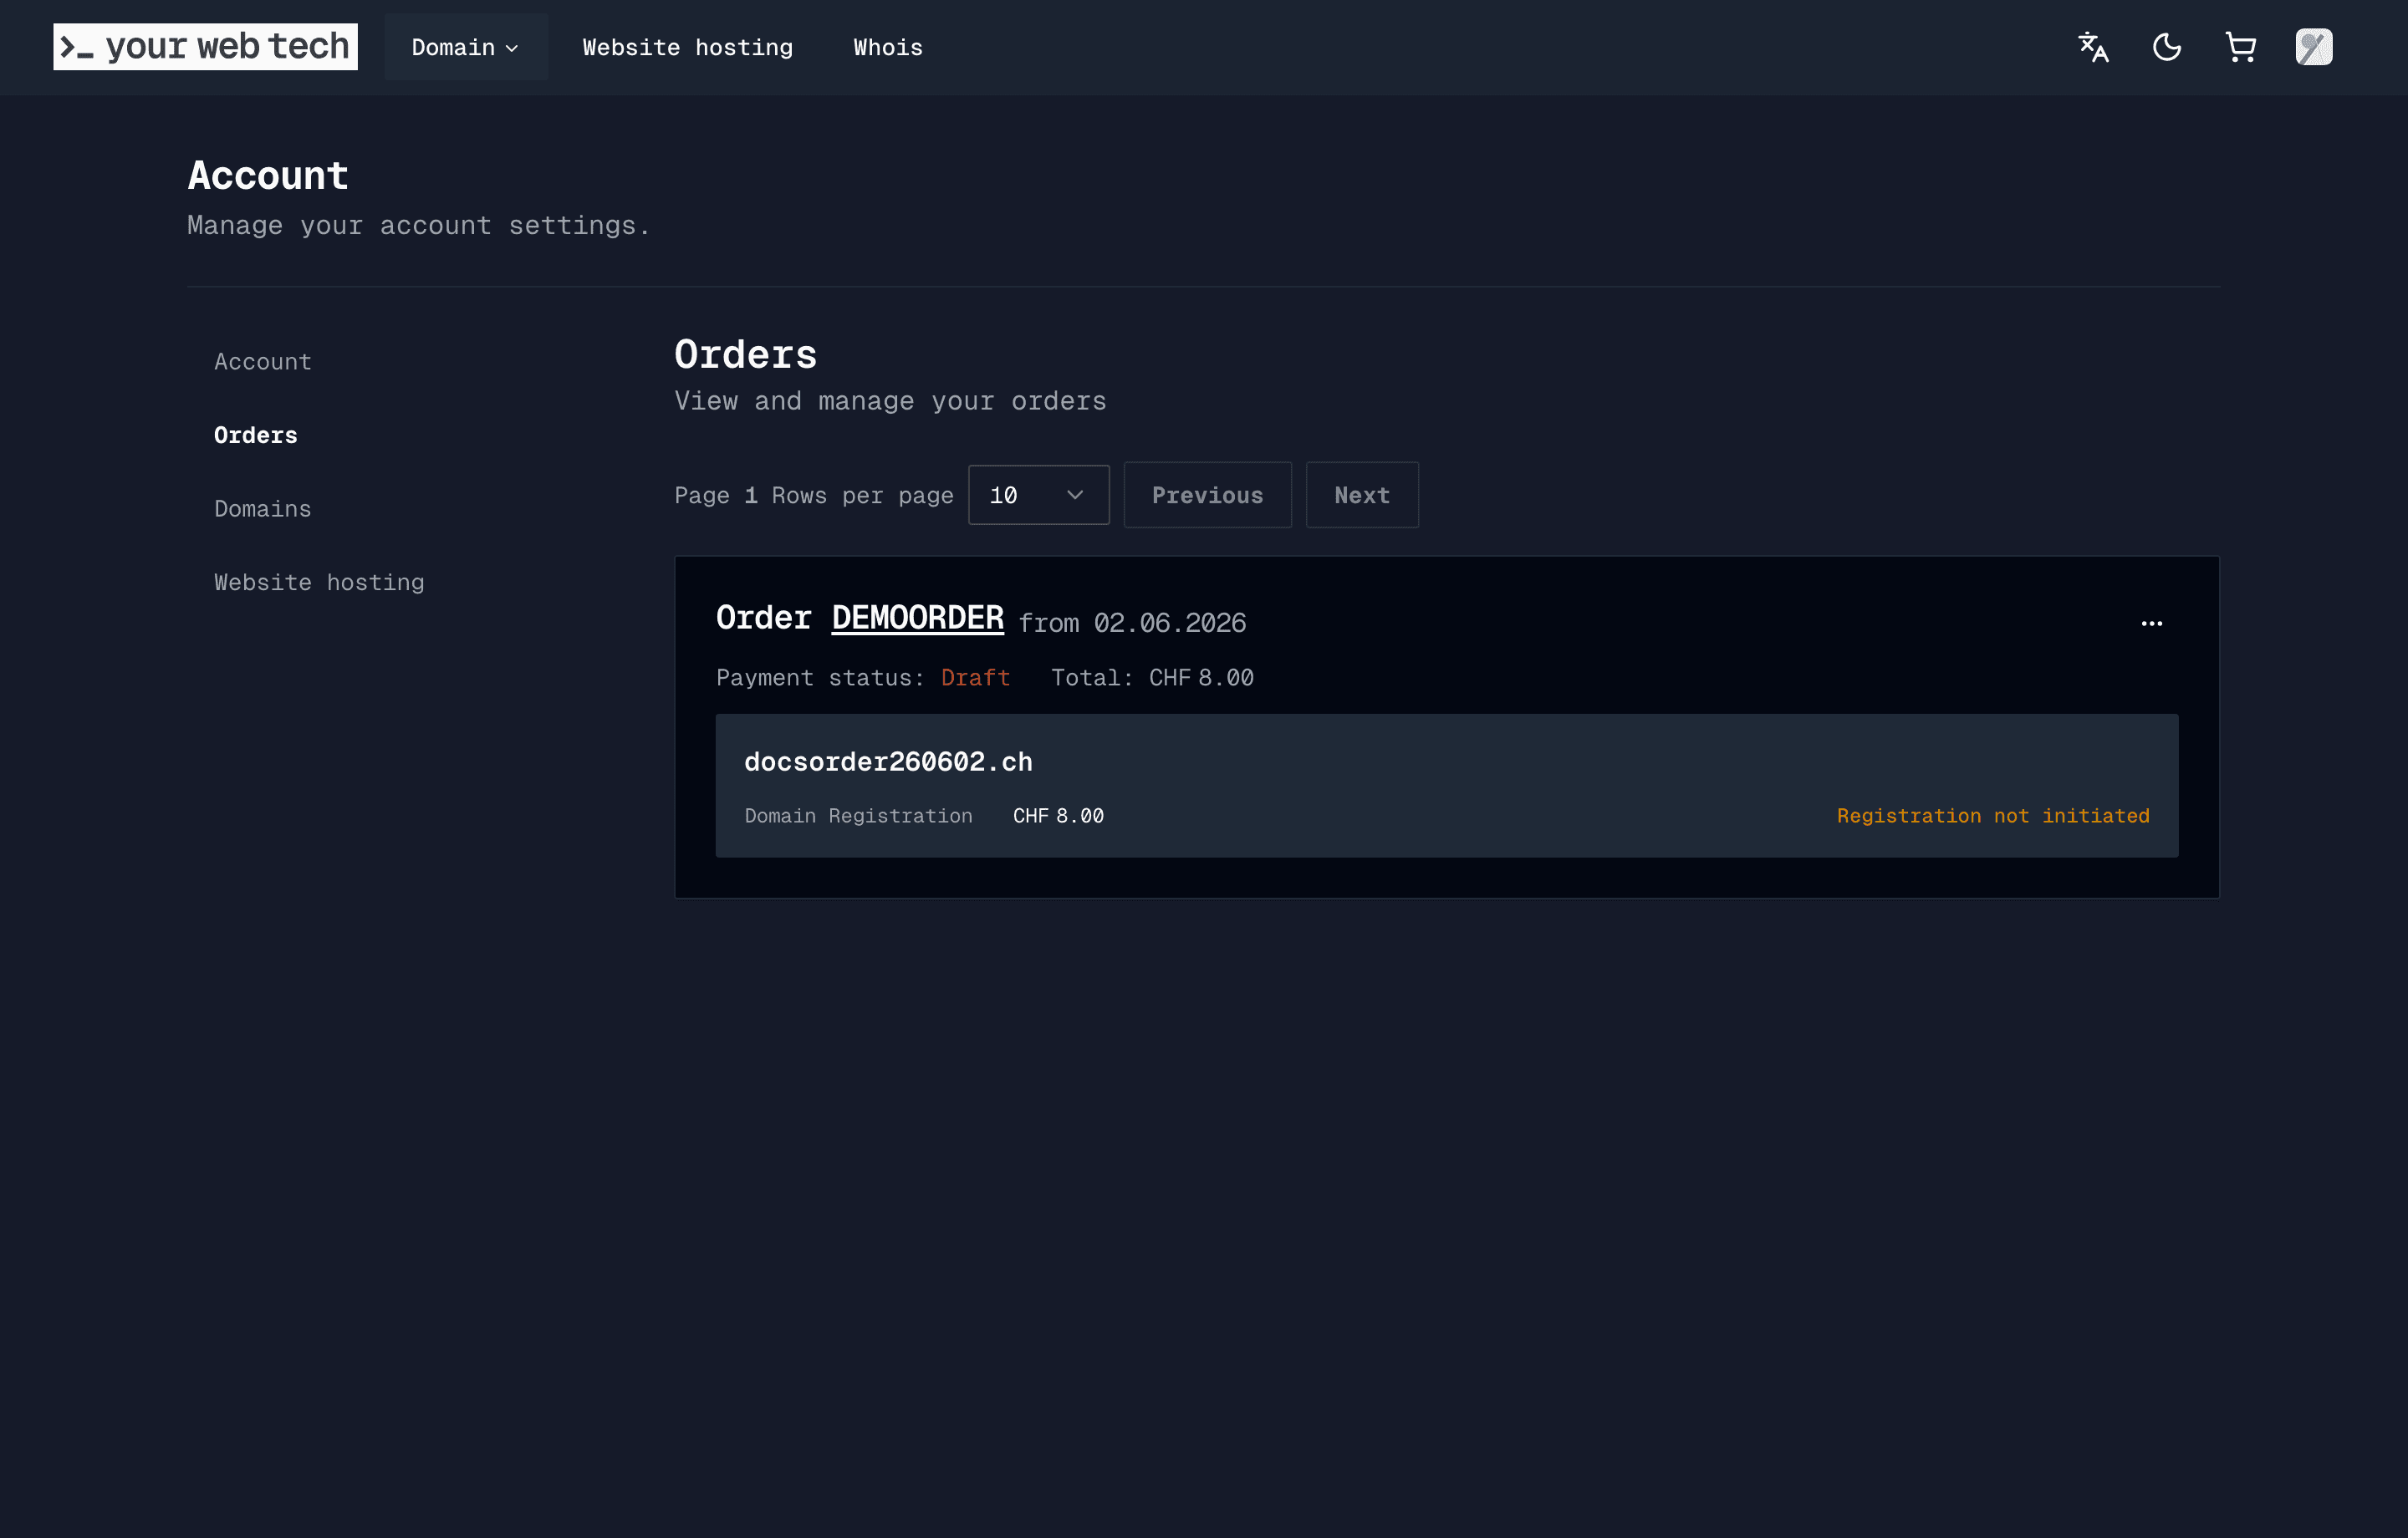Click the docsorder260602.ch domain name

coord(888,762)
